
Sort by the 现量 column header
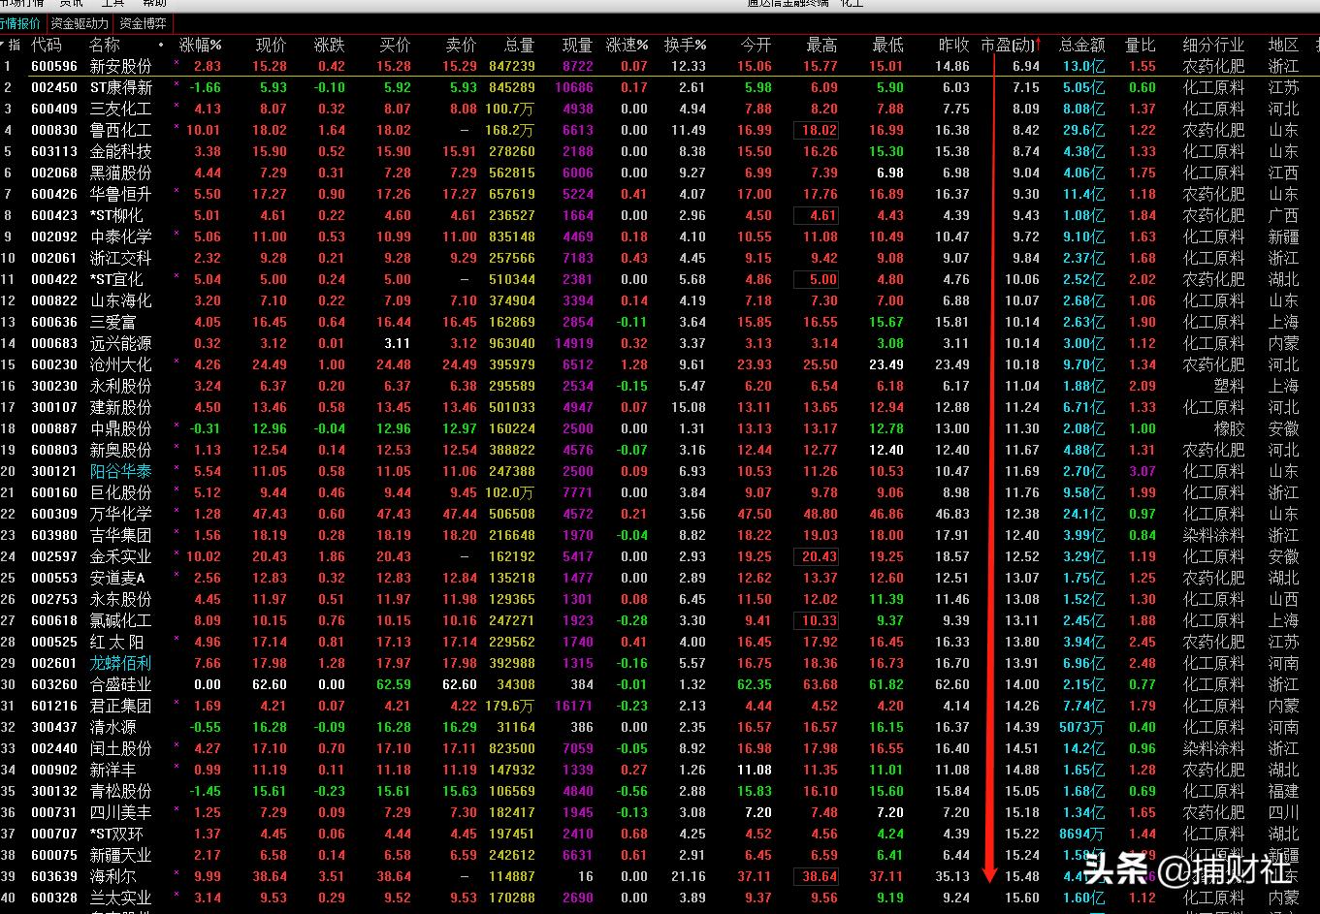point(577,45)
